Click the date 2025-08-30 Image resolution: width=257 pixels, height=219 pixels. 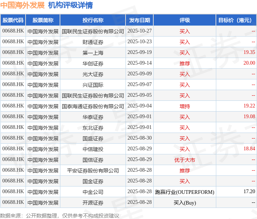click(x=140, y=138)
